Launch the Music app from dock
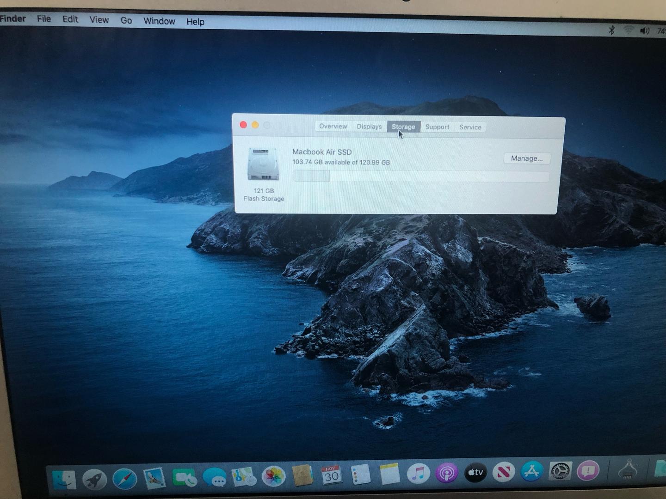Screen dimensions: 666x499 418,474
